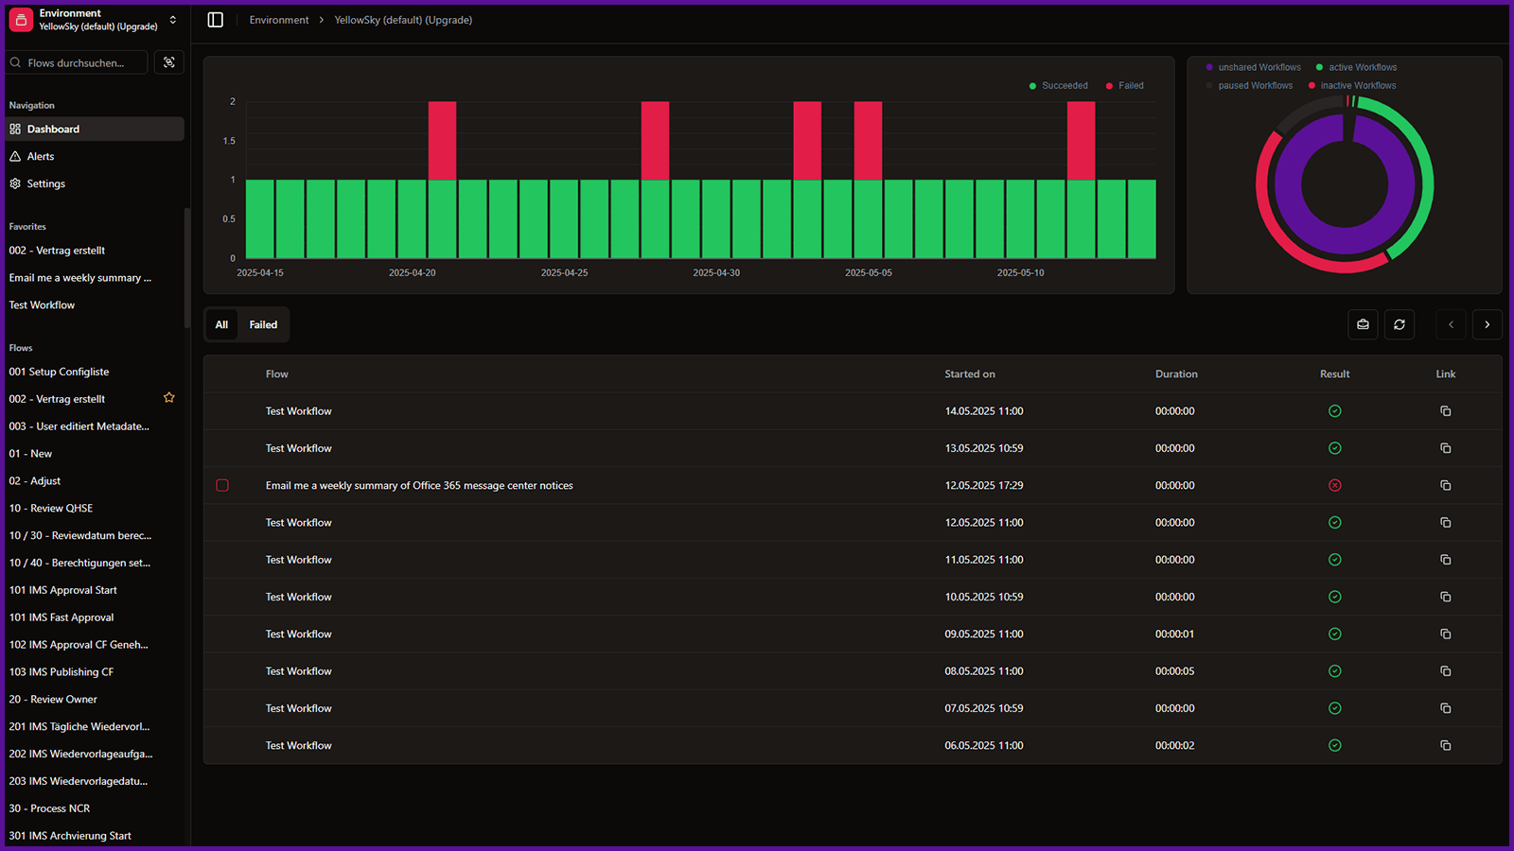Open flow 001 Setup Configliste
This screenshot has height=851, width=1514.
coord(59,372)
